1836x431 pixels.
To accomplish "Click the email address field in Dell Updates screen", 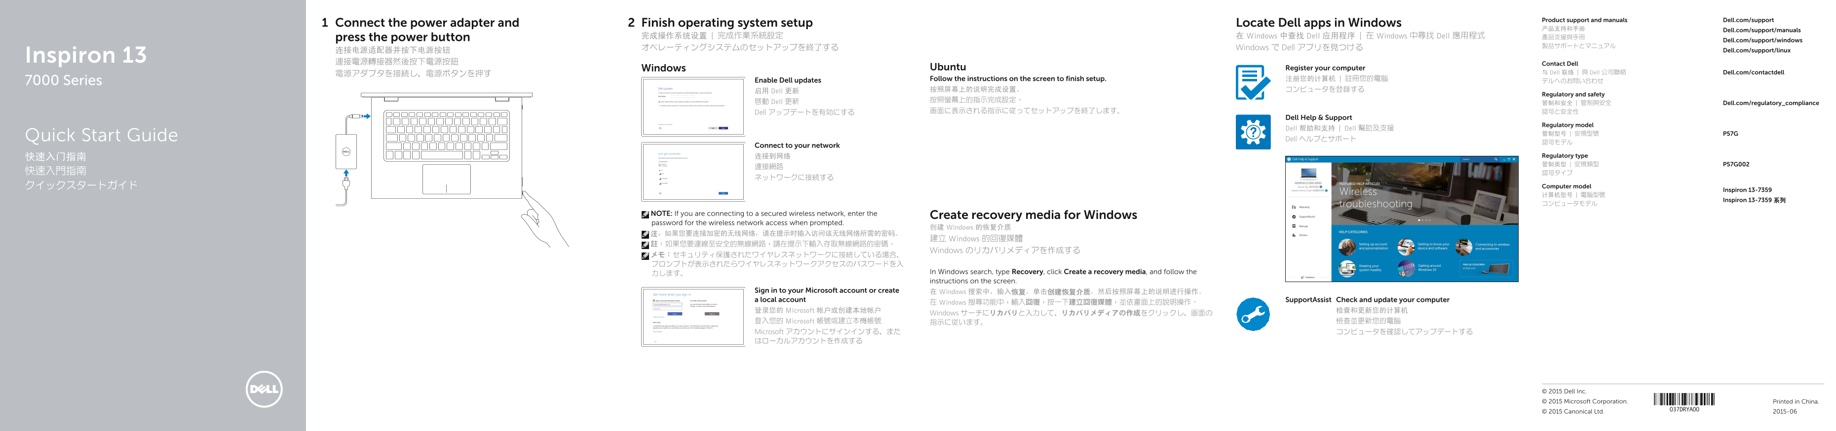I will pos(683,96).
